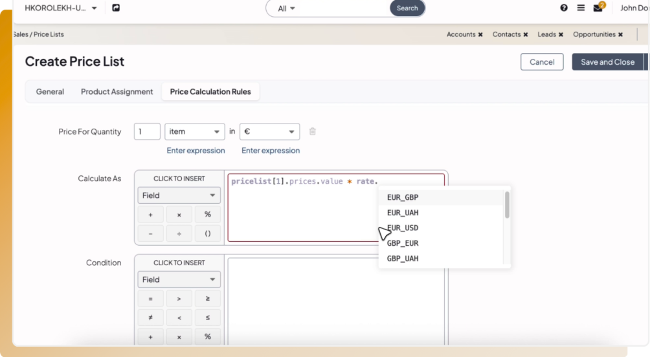Switch to the General tab
This screenshot has width=663, height=357.
pyautogui.click(x=50, y=92)
